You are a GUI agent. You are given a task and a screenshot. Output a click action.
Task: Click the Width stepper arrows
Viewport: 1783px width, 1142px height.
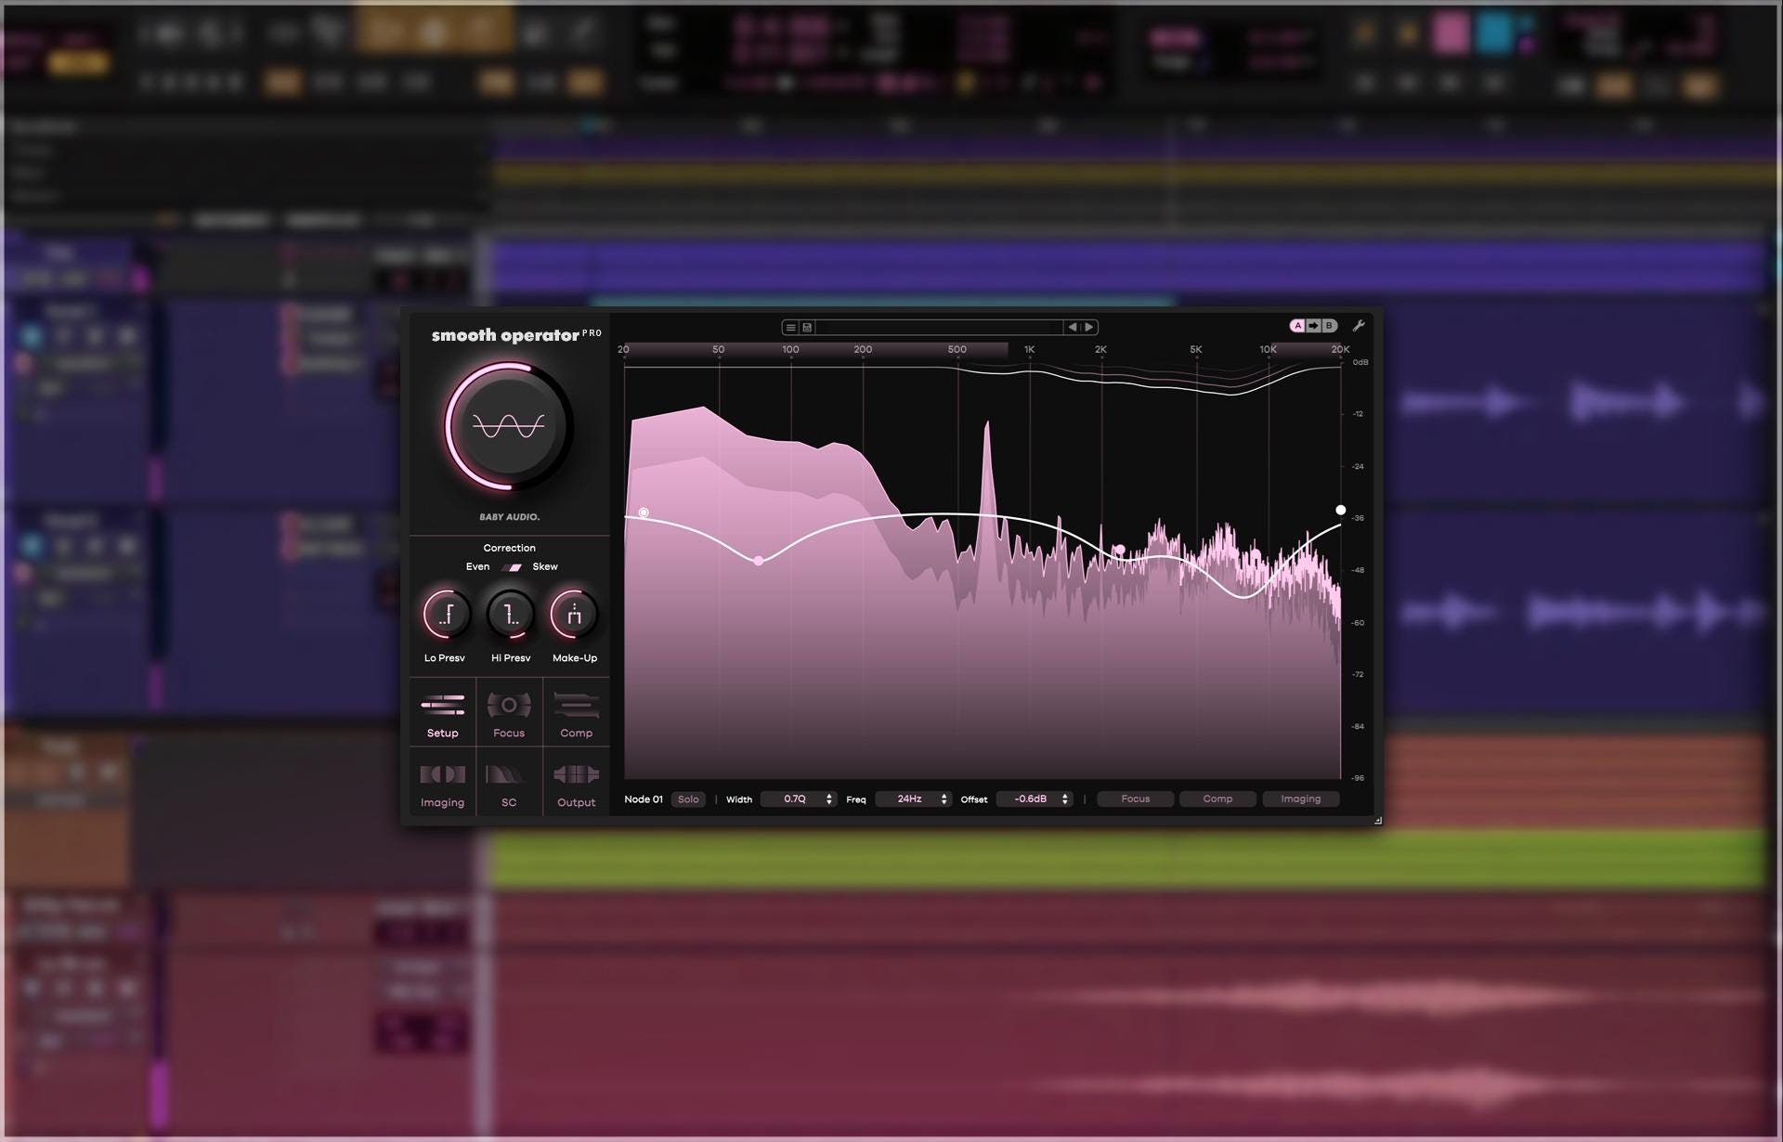829,799
